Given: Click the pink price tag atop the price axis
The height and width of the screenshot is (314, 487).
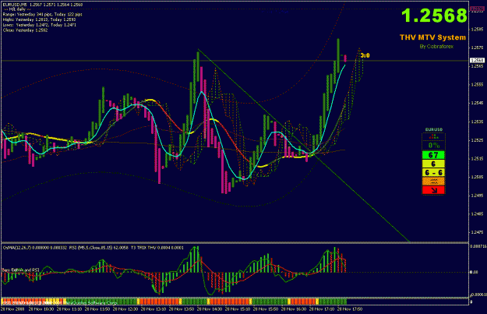Looking at the screenshot, I should [478, 9].
